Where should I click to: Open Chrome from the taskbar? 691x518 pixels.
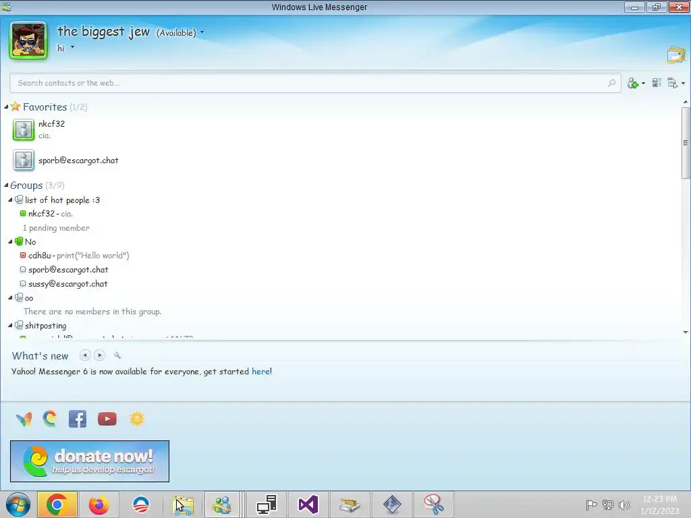(x=57, y=505)
